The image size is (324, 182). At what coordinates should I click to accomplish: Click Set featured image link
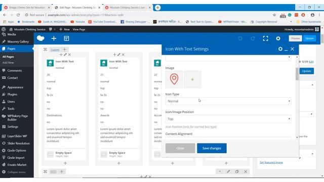coord(271,162)
